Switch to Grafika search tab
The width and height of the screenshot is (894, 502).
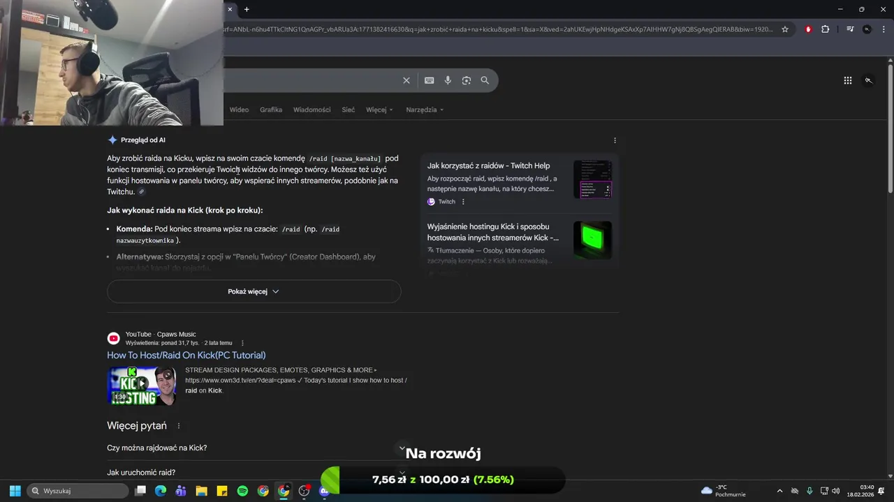click(x=271, y=109)
